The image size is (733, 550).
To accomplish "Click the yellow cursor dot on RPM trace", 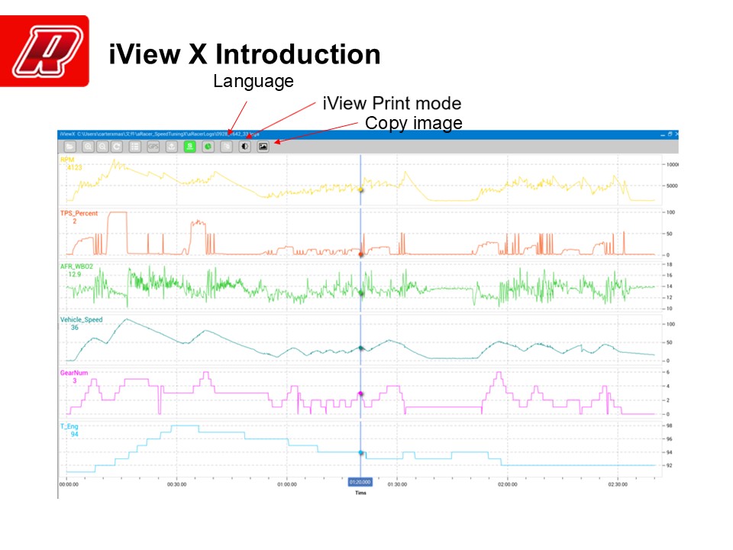I will (x=360, y=189).
